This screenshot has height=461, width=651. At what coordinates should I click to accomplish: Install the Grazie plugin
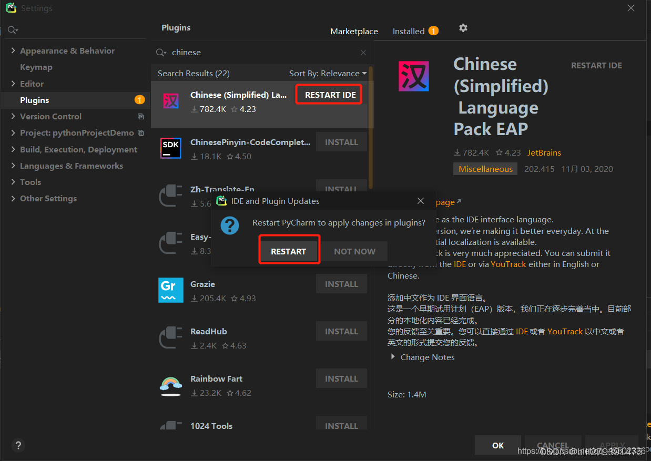pyautogui.click(x=341, y=284)
